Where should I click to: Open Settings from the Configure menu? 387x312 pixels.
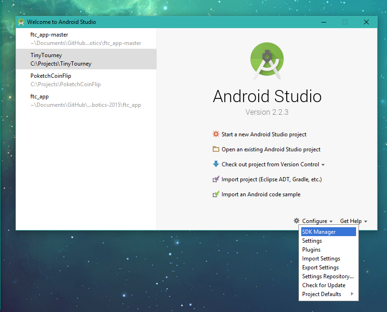312,240
